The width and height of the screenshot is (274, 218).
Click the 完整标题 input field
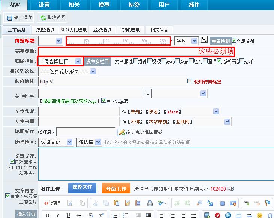[x=136, y=51]
